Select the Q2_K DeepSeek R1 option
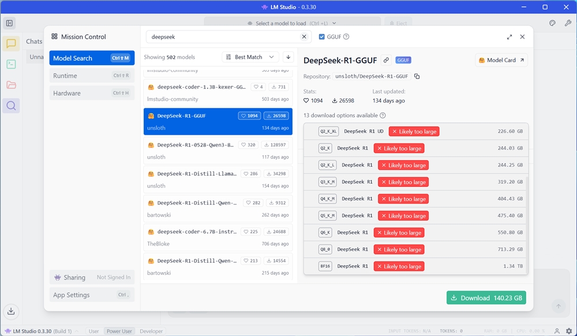Viewport: 577px width, 336px height. (x=416, y=148)
